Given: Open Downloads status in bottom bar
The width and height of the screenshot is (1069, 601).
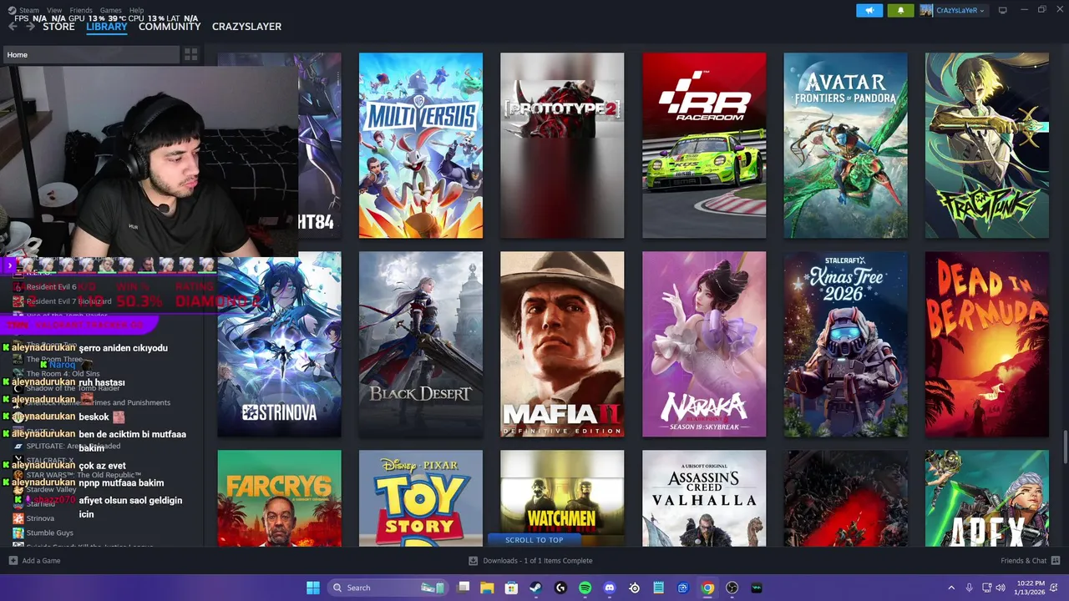Looking at the screenshot, I should 530,561.
